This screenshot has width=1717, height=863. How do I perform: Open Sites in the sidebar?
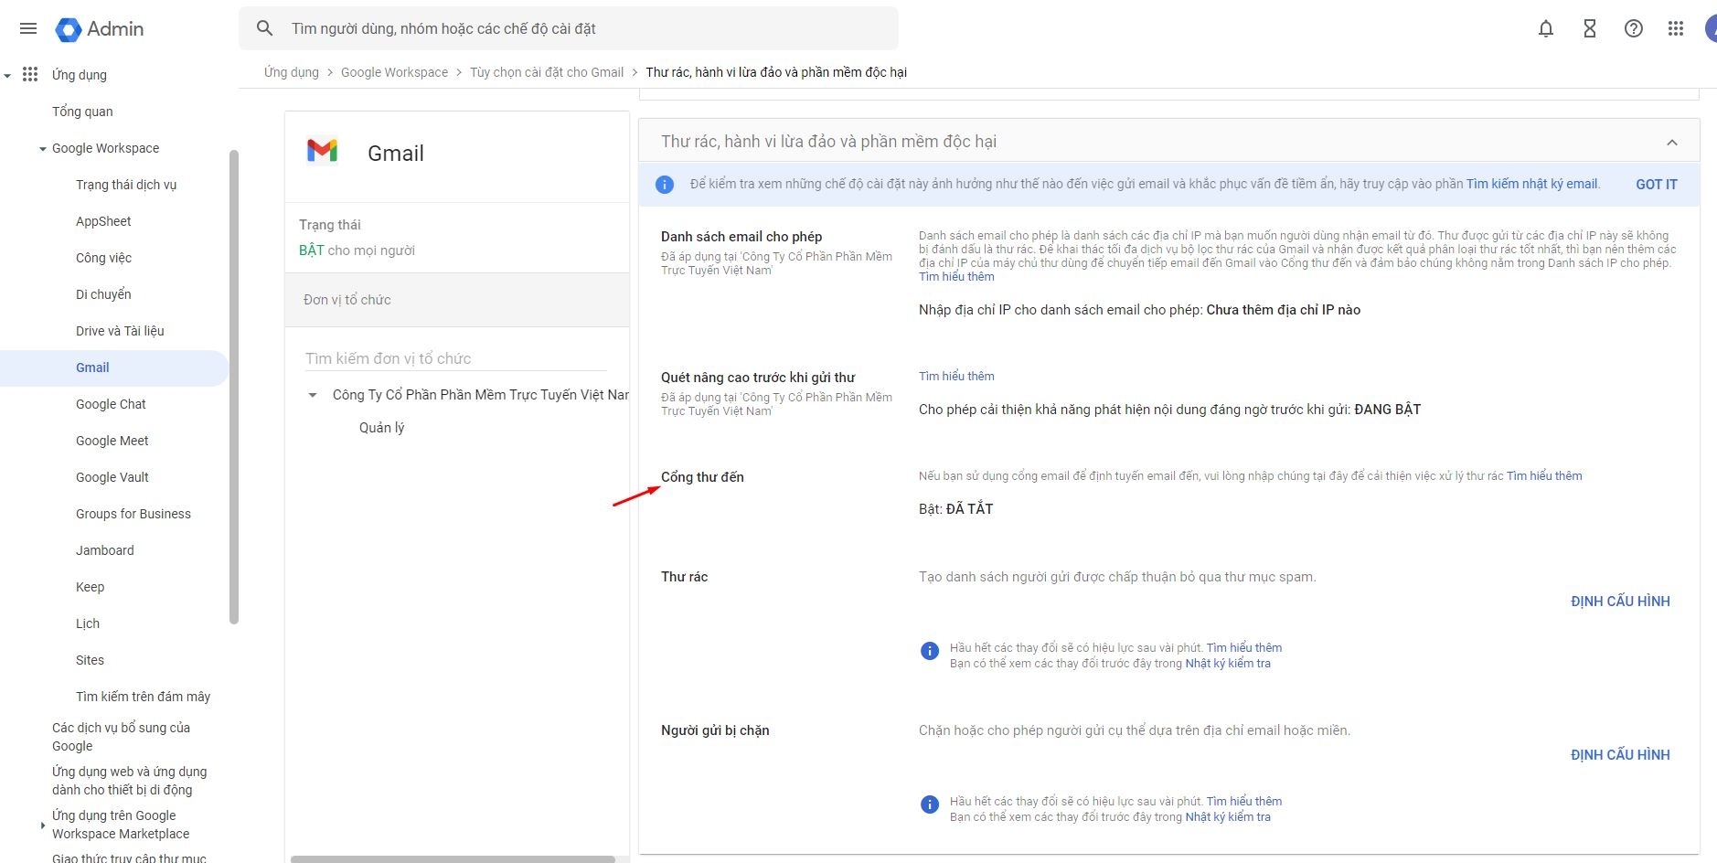click(x=90, y=660)
